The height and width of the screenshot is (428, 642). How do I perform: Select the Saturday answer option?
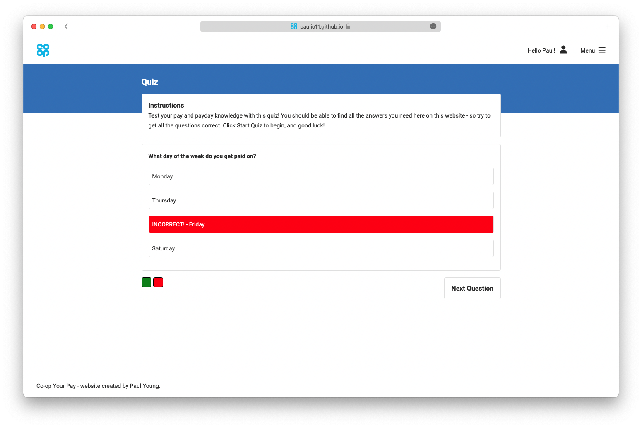321,248
